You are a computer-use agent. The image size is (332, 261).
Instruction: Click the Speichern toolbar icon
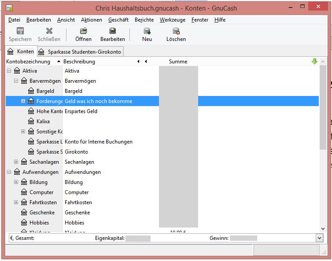tap(20, 31)
